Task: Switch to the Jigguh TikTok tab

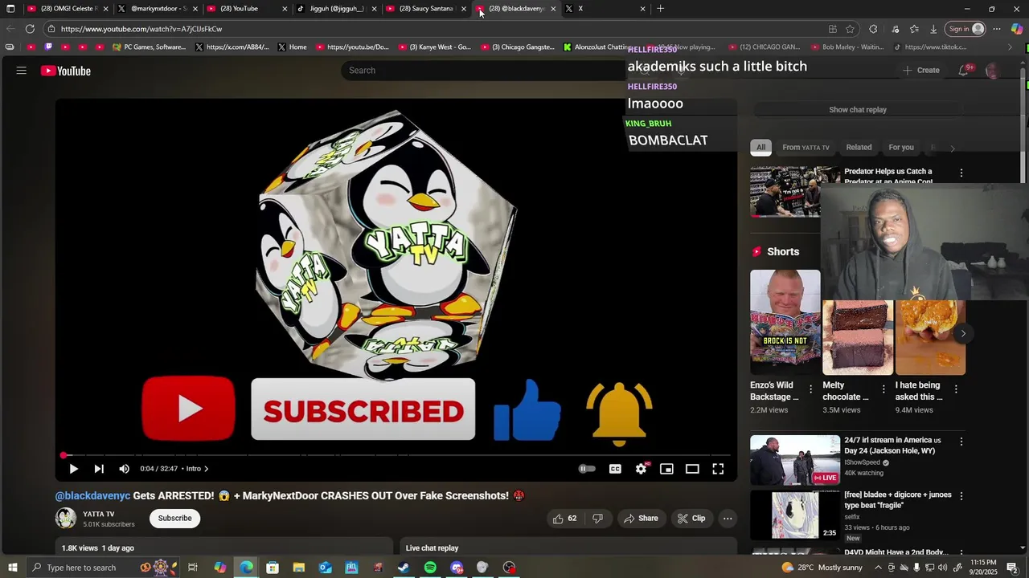Action: [336, 9]
